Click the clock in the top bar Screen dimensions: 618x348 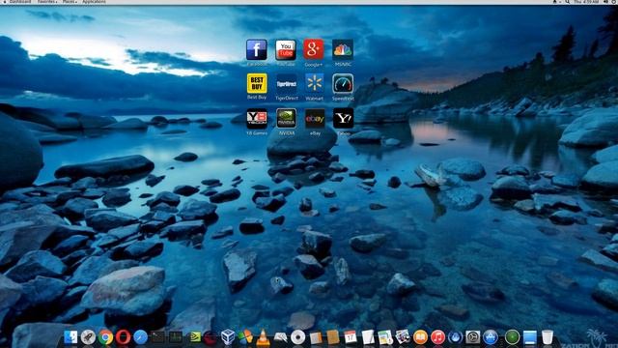(586, 2)
